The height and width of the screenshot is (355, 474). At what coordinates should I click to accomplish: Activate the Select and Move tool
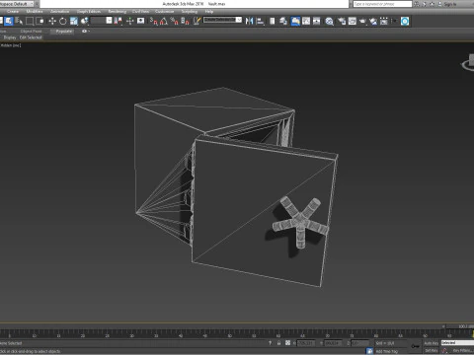point(52,21)
